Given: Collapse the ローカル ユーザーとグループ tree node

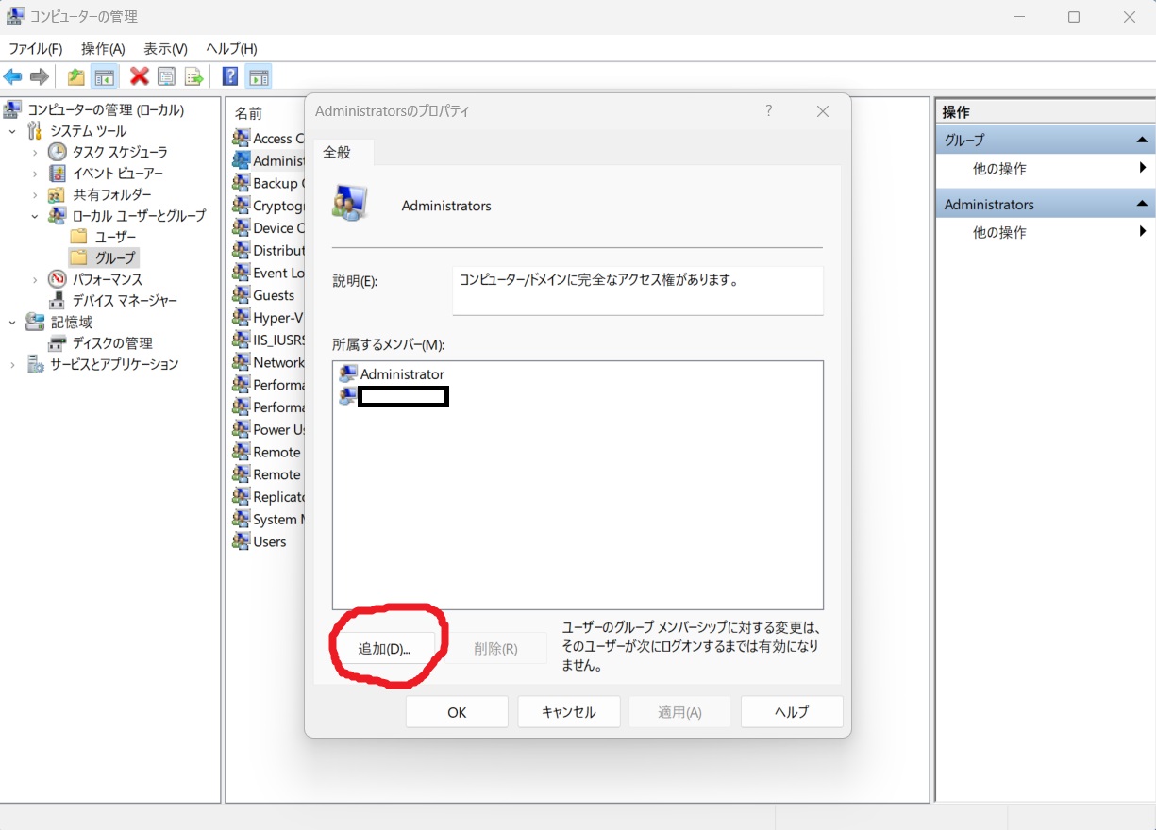Looking at the screenshot, I should click(x=36, y=216).
